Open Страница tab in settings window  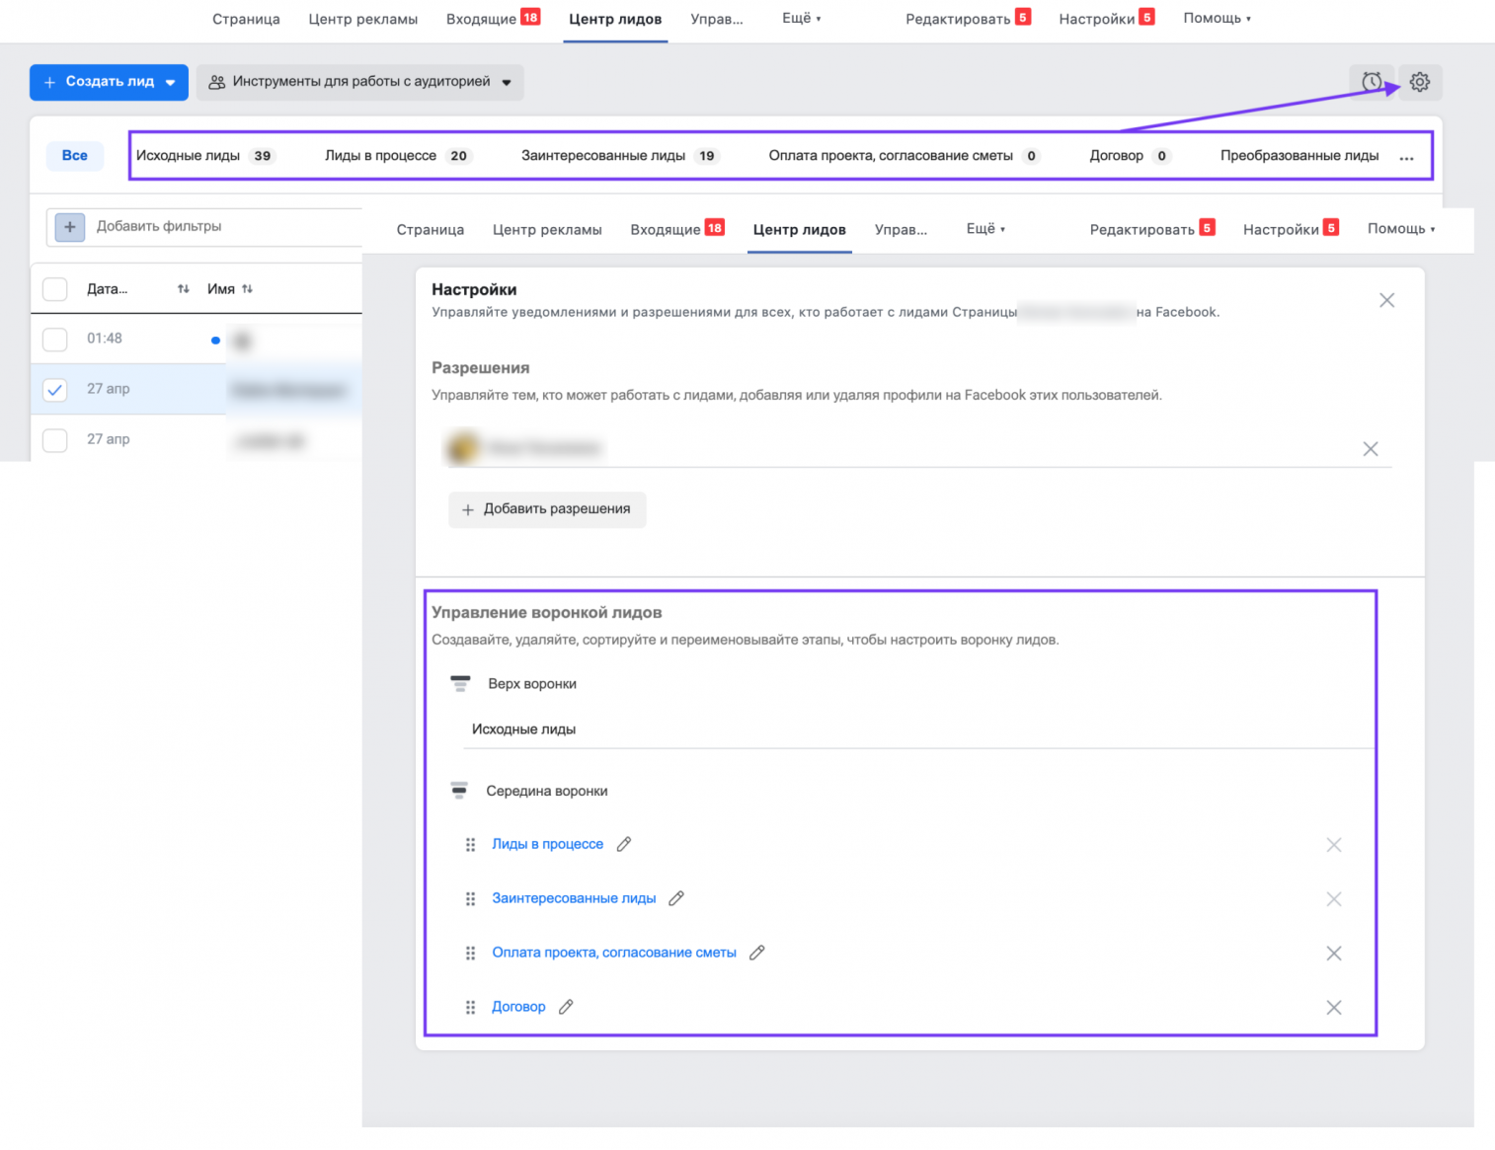click(x=431, y=229)
